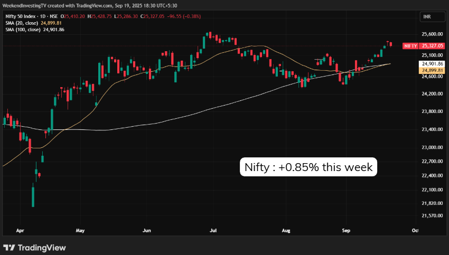The height and width of the screenshot is (255, 449).
Task: Click the 25,100.00 price axis level
Action: (x=433, y=55)
